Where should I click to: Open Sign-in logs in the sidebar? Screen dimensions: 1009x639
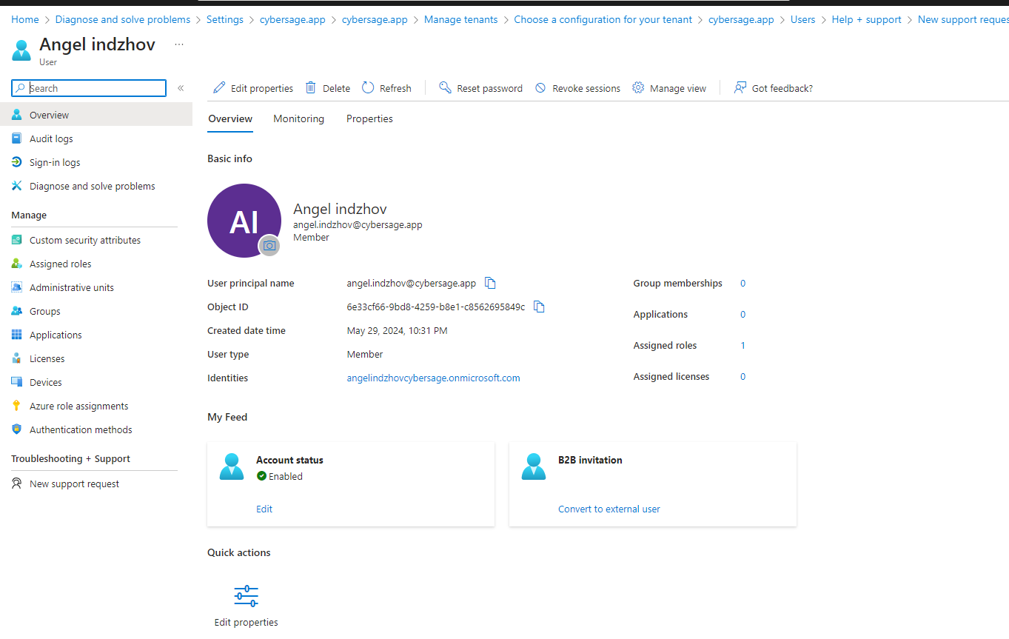coord(53,162)
